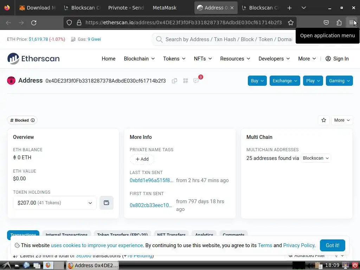Image resolution: width=360 pixels, height=270 pixels.
Task: Open the Blockscan chat messages icon
Action: tap(196, 81)
